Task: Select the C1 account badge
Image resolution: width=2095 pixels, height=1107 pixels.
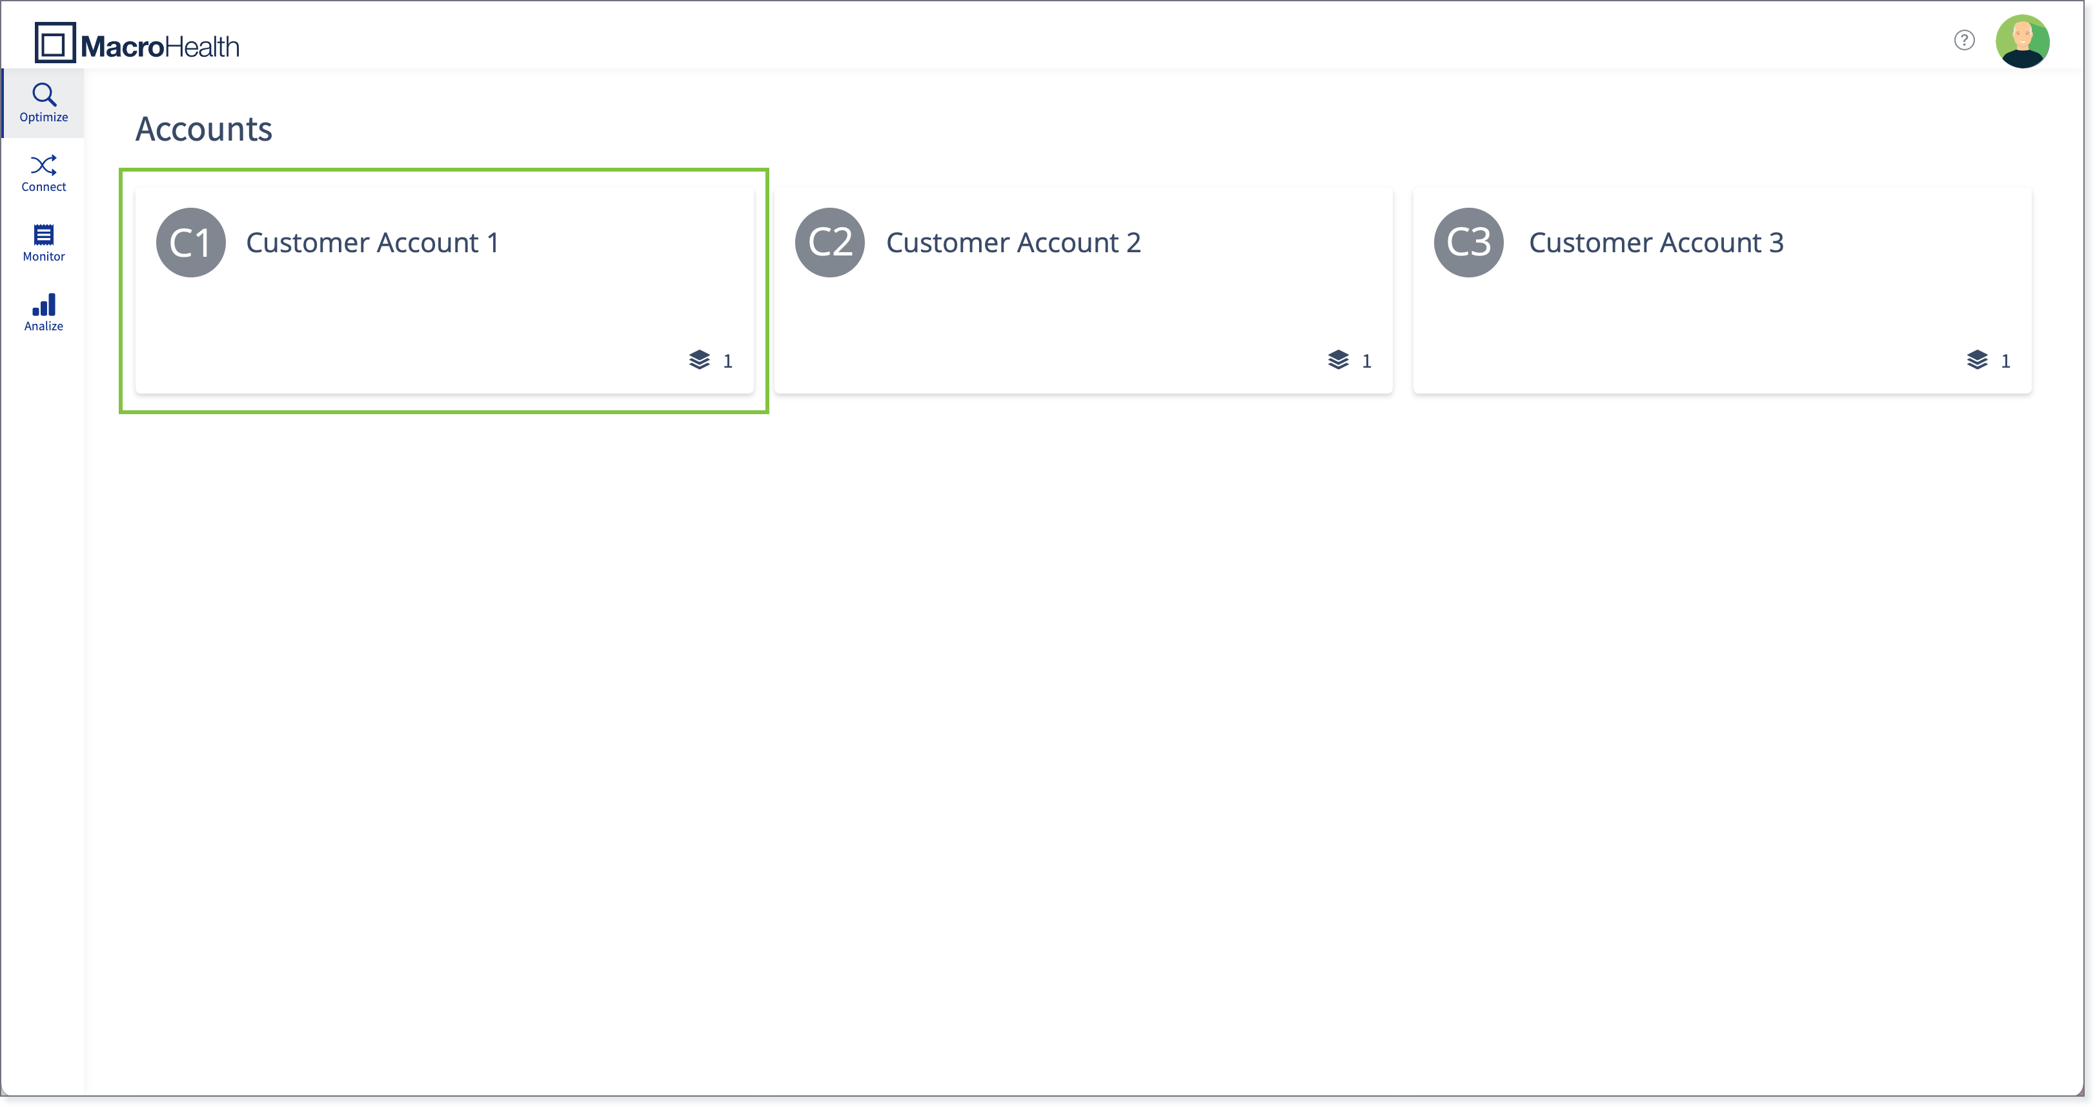Action: click(x=191, y=242)
